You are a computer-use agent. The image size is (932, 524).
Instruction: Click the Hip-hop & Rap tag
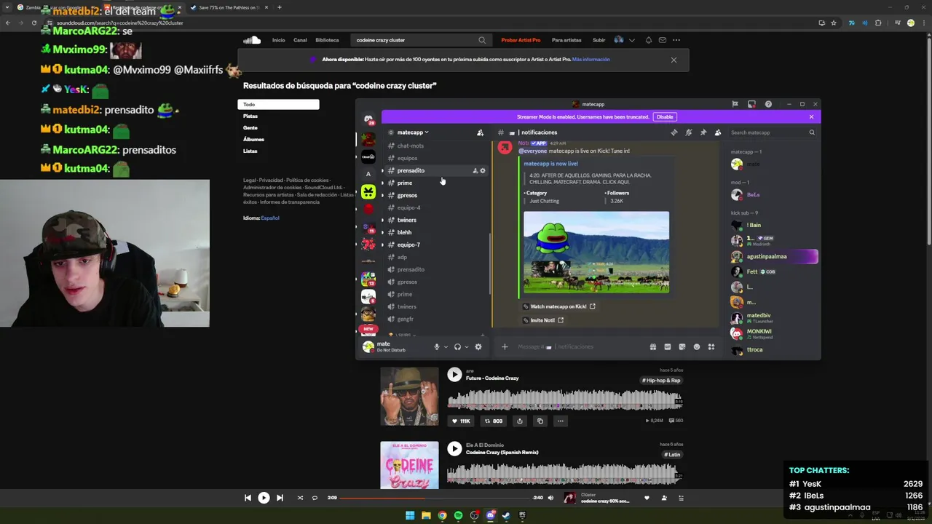(x=661, y=381)
